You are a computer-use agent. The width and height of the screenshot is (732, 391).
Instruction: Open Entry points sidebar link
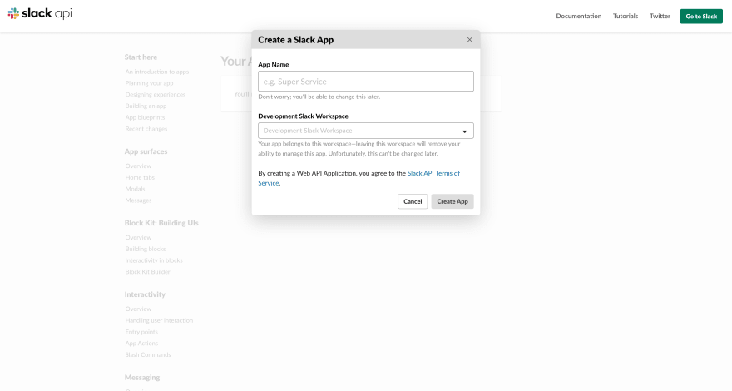tap(141, 332)
